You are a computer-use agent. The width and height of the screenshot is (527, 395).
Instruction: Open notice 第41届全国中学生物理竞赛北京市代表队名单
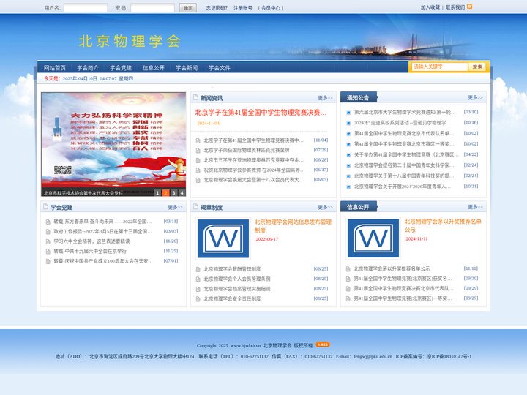click(404, 133)
